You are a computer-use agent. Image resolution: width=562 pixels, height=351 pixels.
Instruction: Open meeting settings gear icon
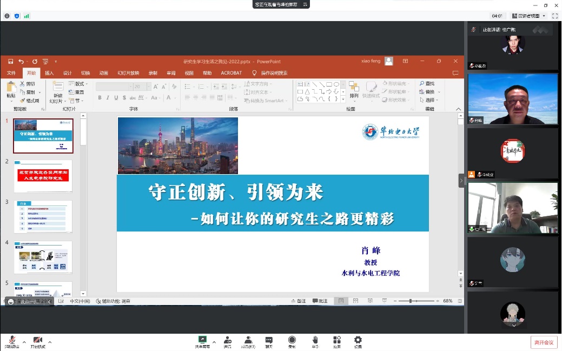coord(358,340)
